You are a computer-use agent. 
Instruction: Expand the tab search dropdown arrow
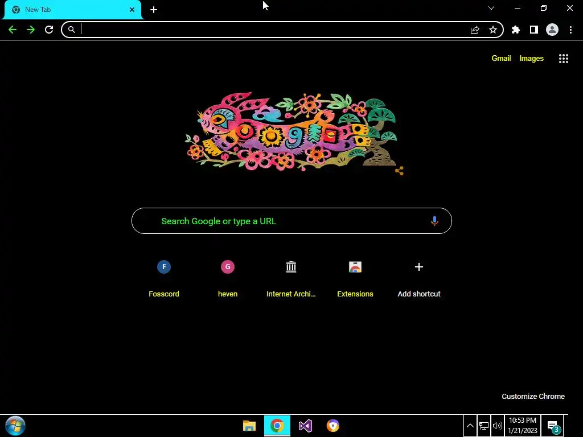tap(491, 8)
